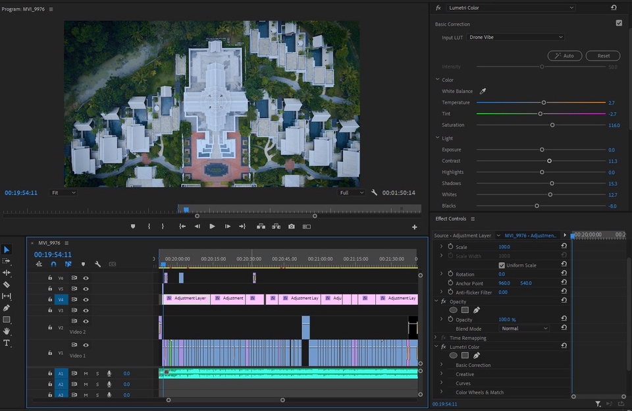Open MVI_9976 timeline panel menu
Viewport: 632px width, 411px height.
[66, 243]
